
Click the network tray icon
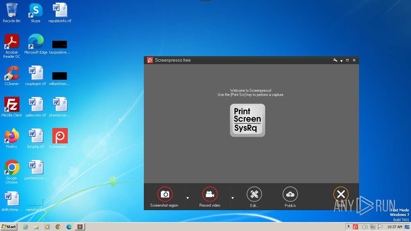click(372, 227)
